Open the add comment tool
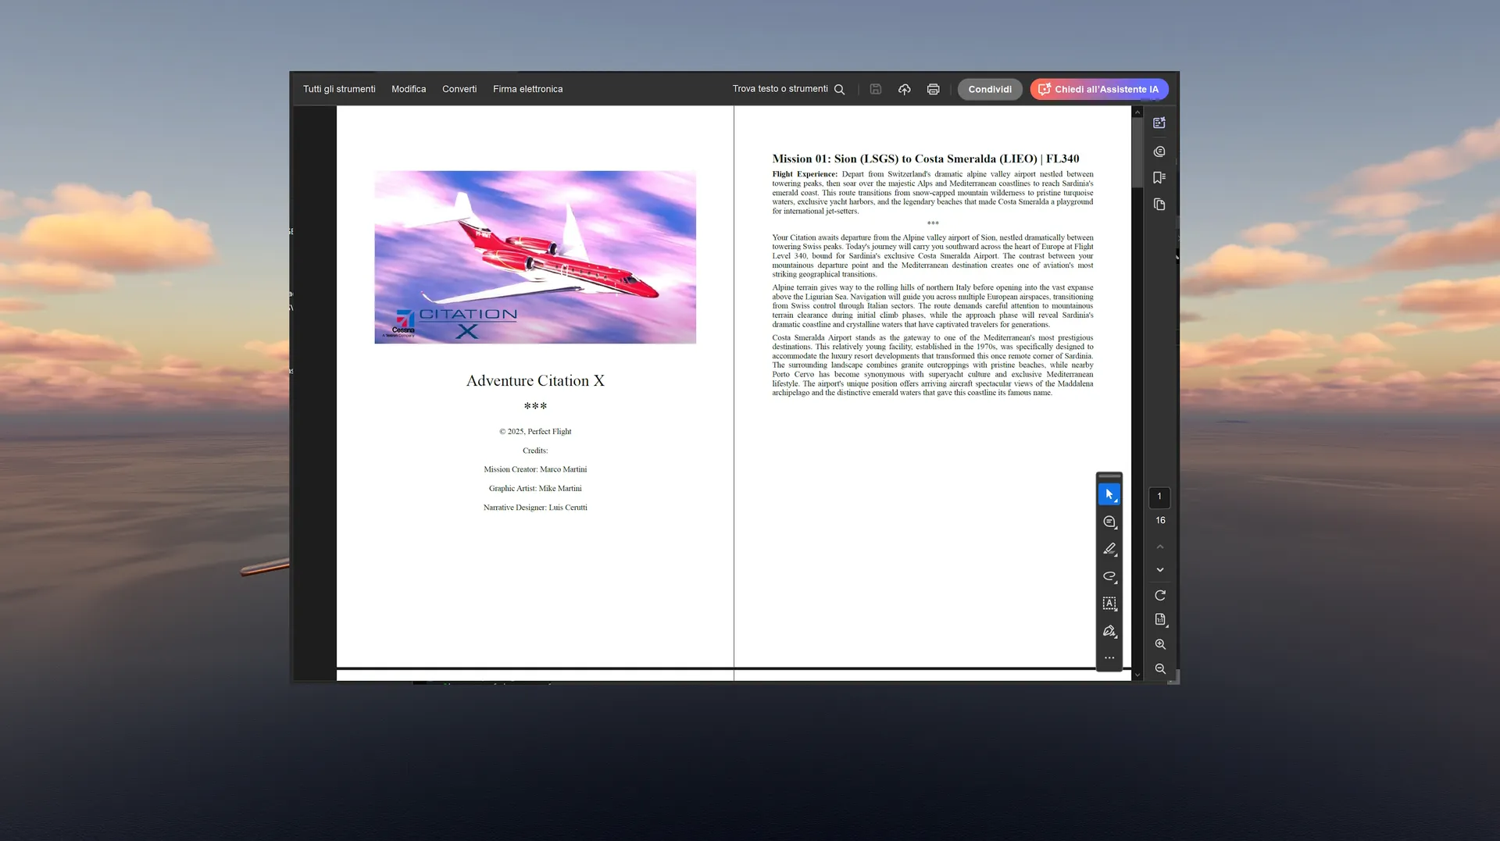Screen dimensions: 1500x841 (1109, 522)
